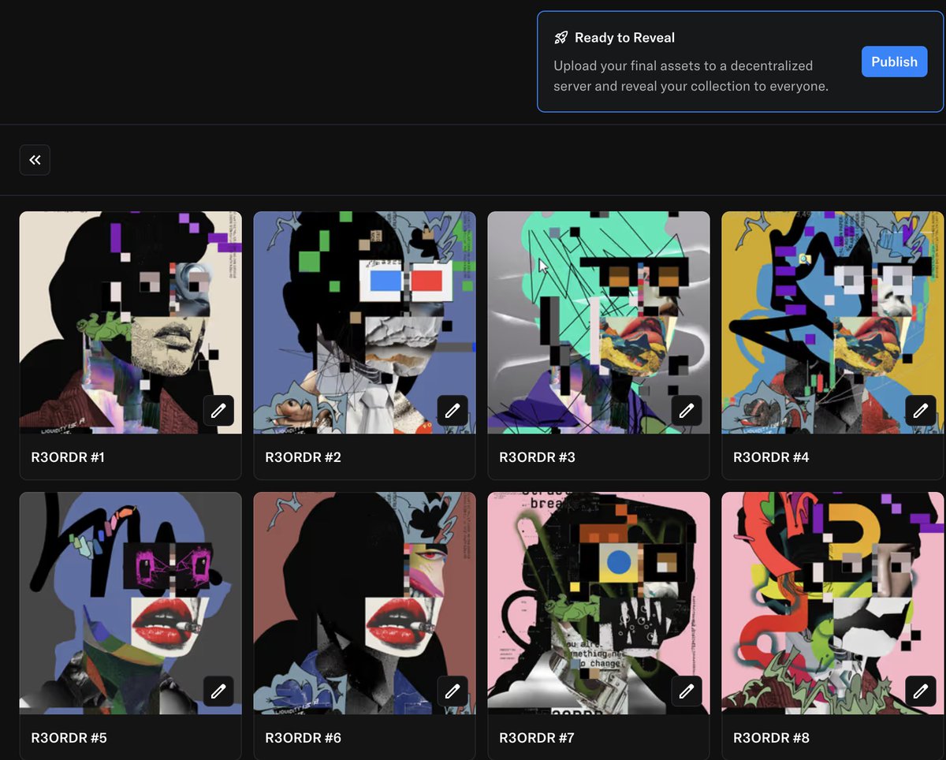The width and height of the screenshot is (946, 760).
Task: Click the 'R3ORDR #8' title text
Action: click(772, 738)
